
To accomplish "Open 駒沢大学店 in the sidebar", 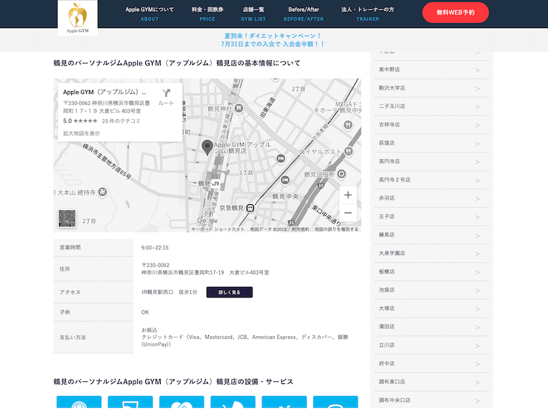I will click(432, 88).
